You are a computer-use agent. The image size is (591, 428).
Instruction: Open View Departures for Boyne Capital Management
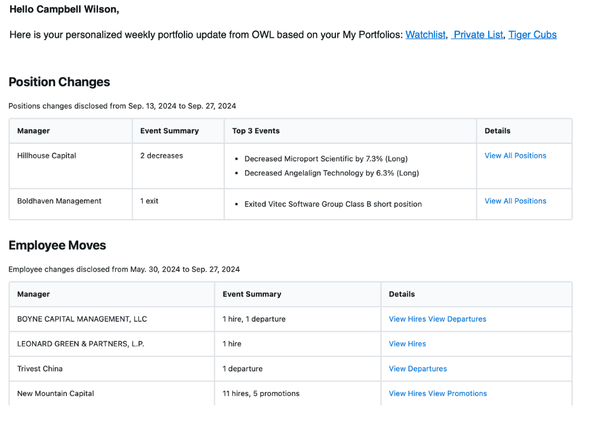click(x=457, y=319)
